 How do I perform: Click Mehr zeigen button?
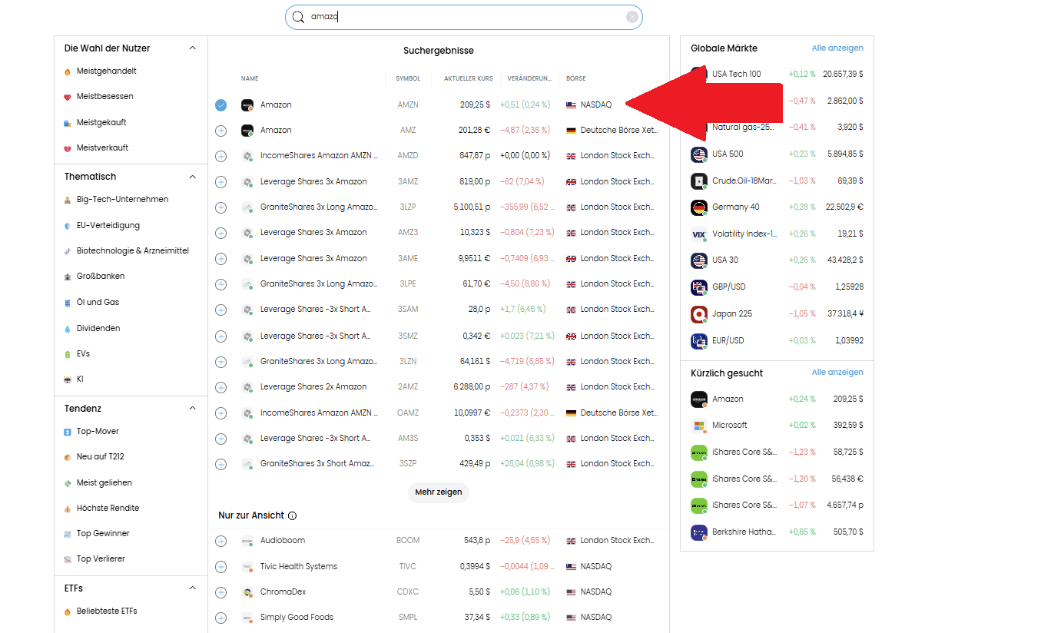pos(439,492)
